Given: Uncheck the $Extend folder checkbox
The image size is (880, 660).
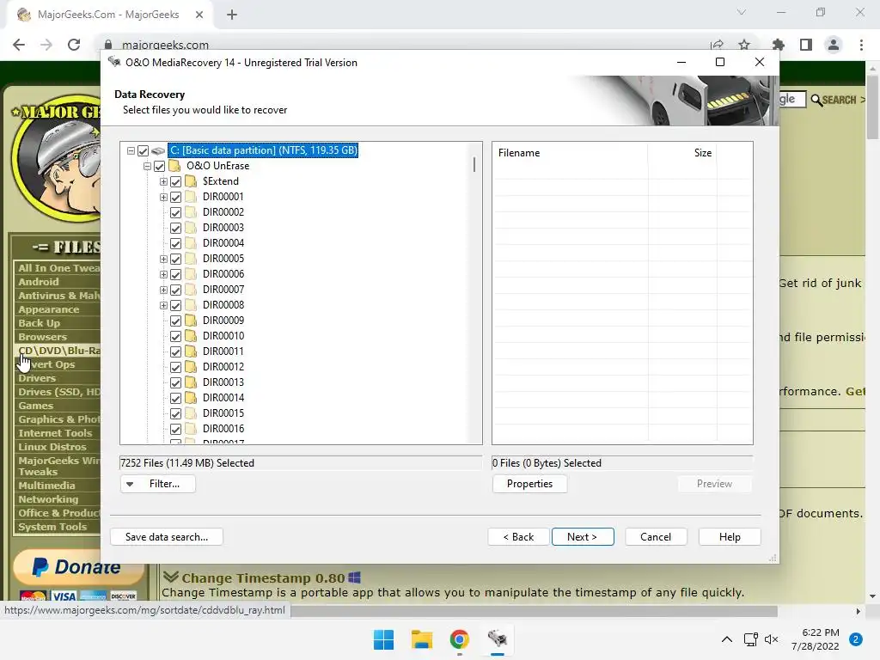Looking at the screenshot, I should pyautogui.click(x=175, y=182).
